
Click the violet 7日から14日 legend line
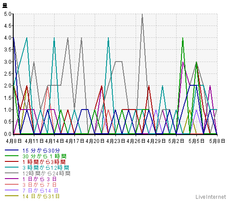[x=11, y=190]
